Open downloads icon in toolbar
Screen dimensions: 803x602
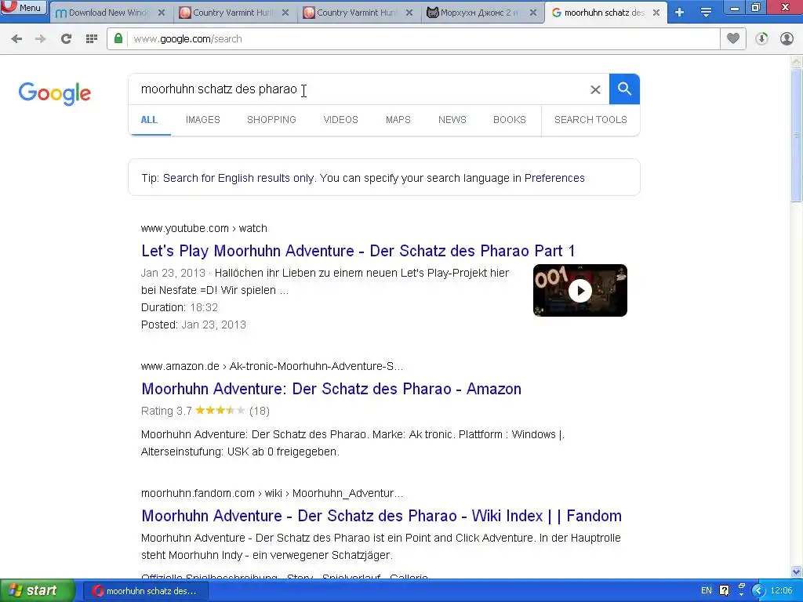pos(761,39)
